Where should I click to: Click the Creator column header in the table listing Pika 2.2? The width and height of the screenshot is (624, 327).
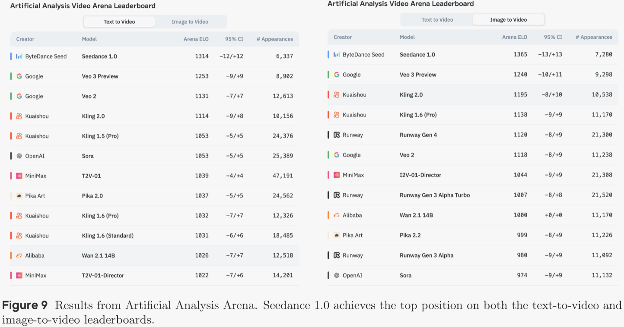[x=343, y=37]
